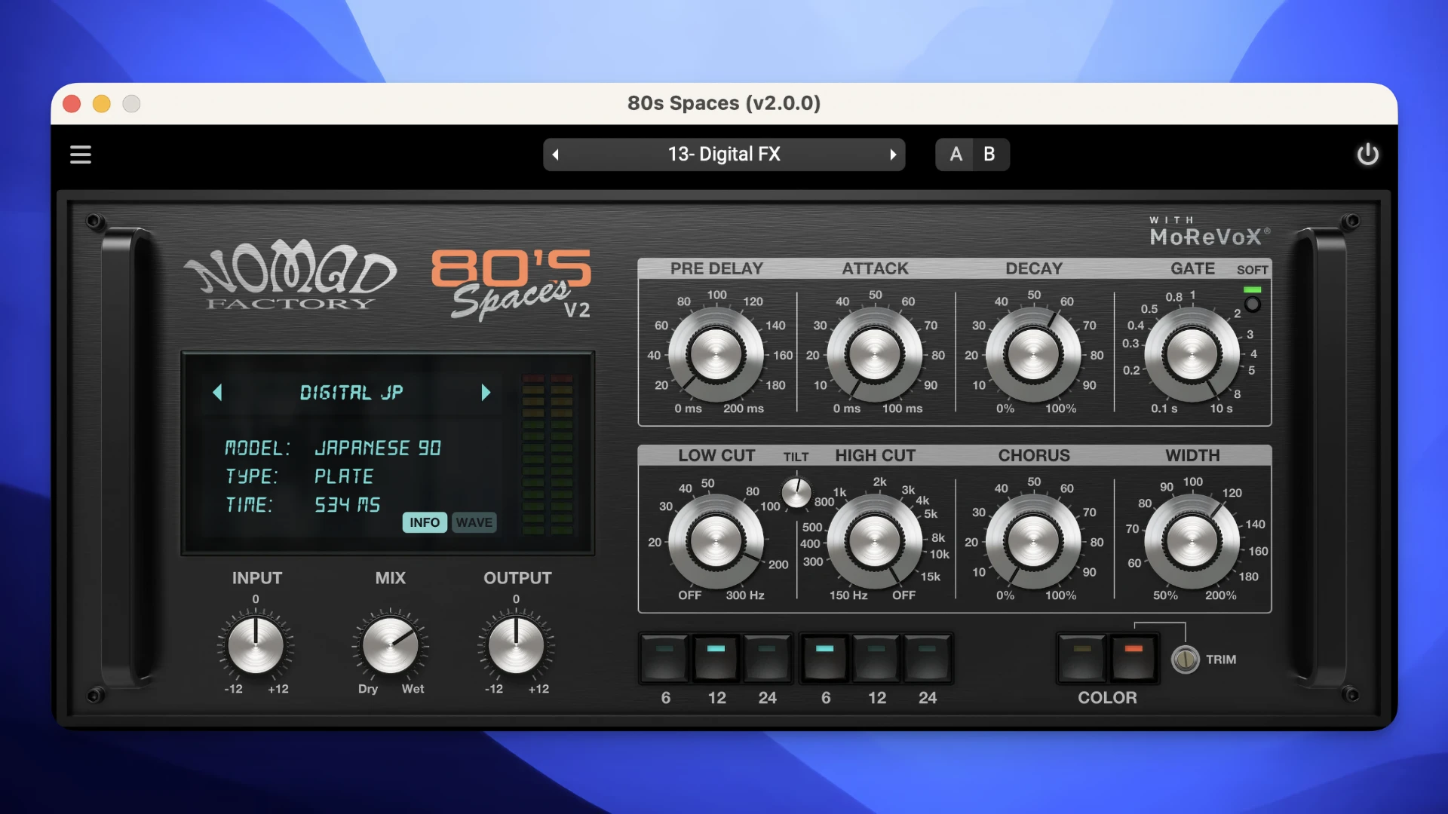This screenshot has height=814, width=1448.
Task: Select previous reverb model arrow in display
Action: tap(217, 392)
